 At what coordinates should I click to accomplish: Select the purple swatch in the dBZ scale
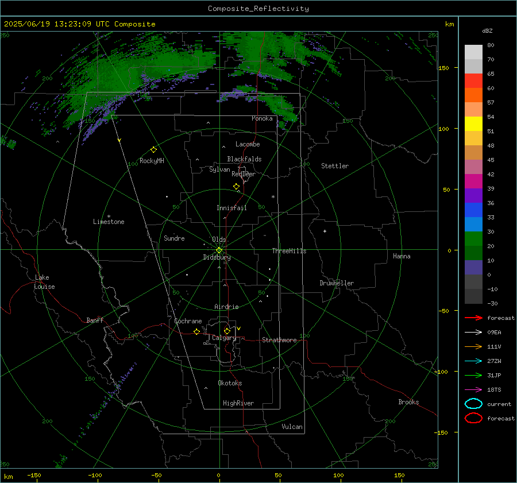pos(473,195)
